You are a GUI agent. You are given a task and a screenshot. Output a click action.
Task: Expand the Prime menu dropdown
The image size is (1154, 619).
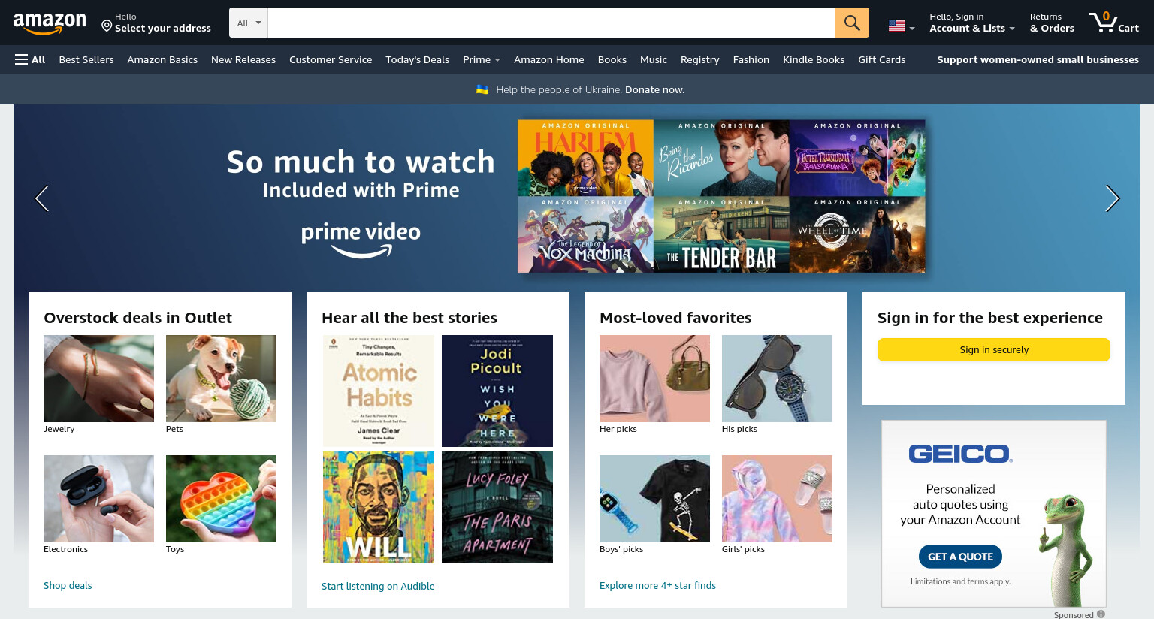(482, 59)
